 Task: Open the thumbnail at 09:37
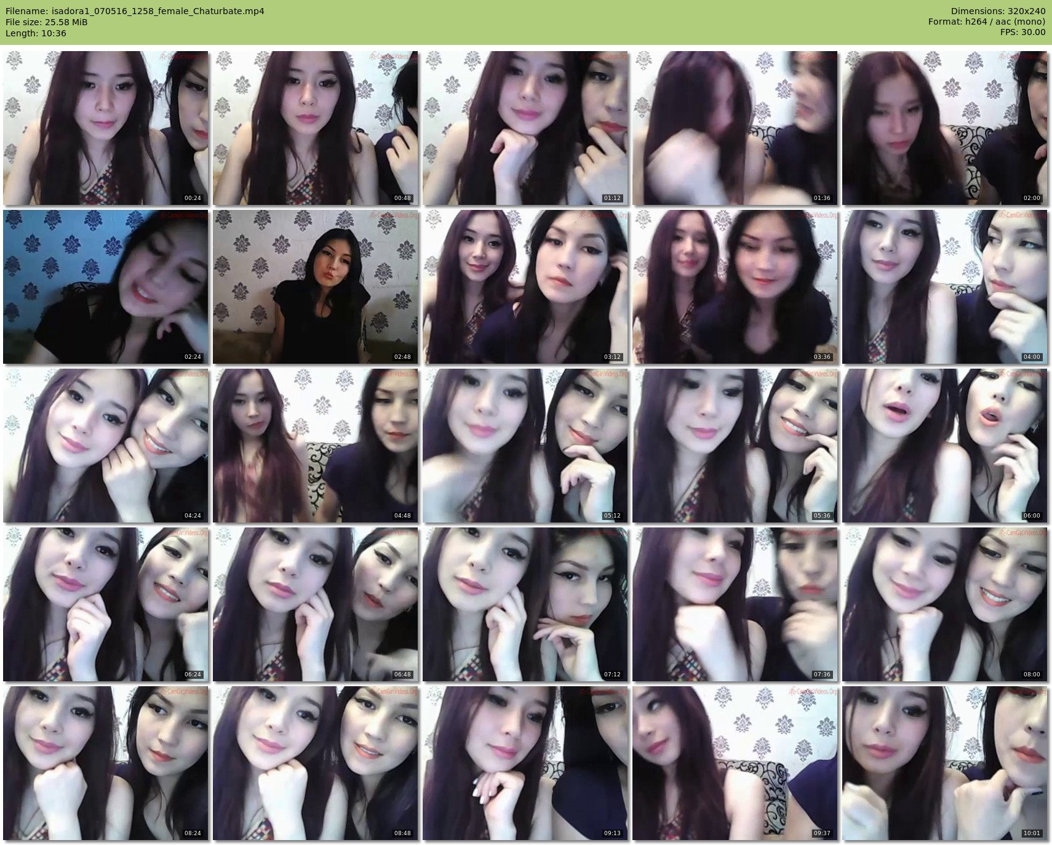click(x=735, y=763)
